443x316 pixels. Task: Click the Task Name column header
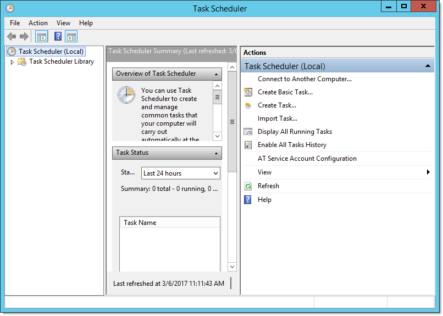tap(169, 223)
